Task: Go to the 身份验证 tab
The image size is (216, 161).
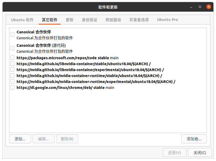Action: pyautogui.click(x=89, y=20)
